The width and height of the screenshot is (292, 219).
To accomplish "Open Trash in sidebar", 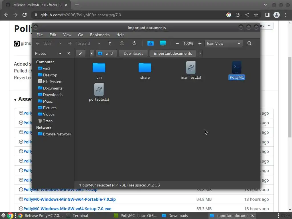I will 45,121.
